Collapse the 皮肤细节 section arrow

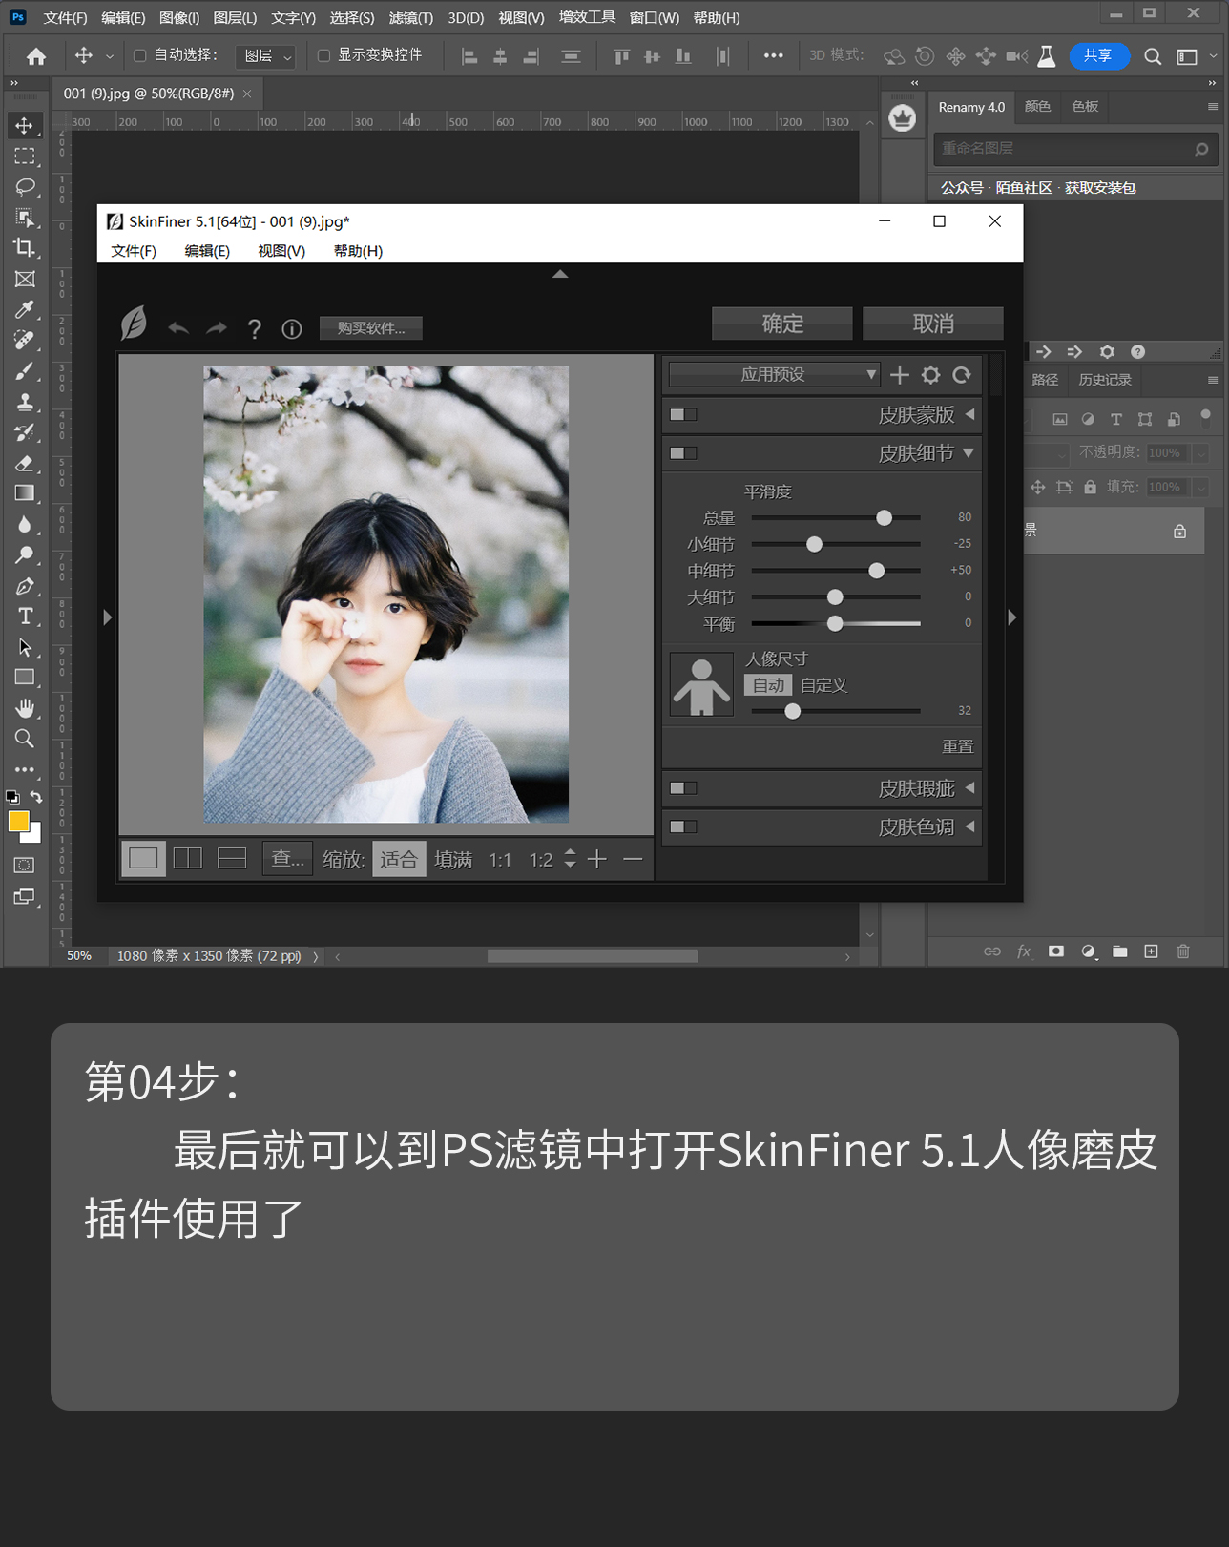[x=969, y=453]
